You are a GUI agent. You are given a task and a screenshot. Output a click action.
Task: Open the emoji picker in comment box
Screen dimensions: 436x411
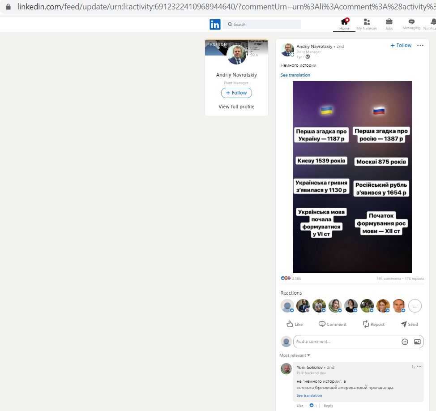click(405, 342)
